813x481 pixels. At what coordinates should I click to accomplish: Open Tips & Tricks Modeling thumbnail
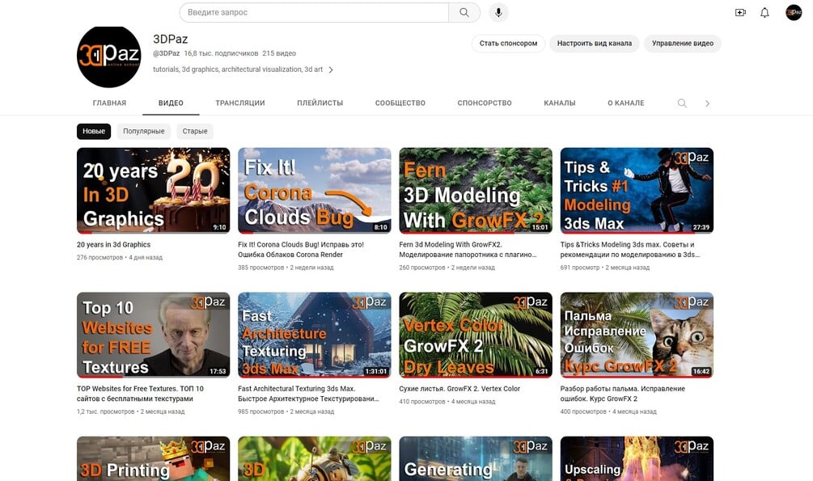(637, 190)
